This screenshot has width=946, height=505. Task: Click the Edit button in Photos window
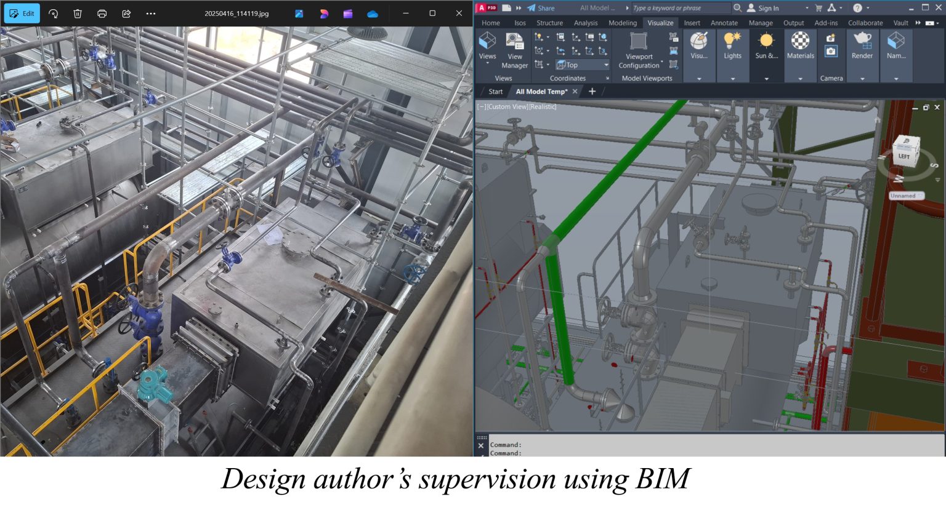click(22, 14)
